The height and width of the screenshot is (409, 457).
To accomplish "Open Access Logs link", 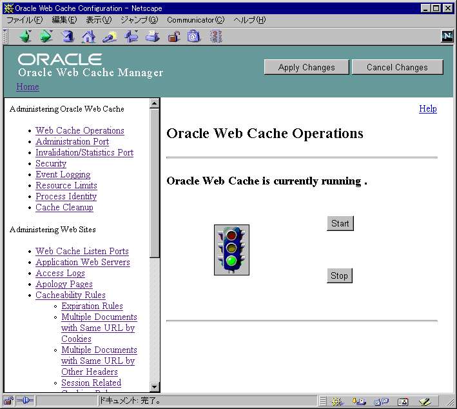I will (x=61, y=274).
